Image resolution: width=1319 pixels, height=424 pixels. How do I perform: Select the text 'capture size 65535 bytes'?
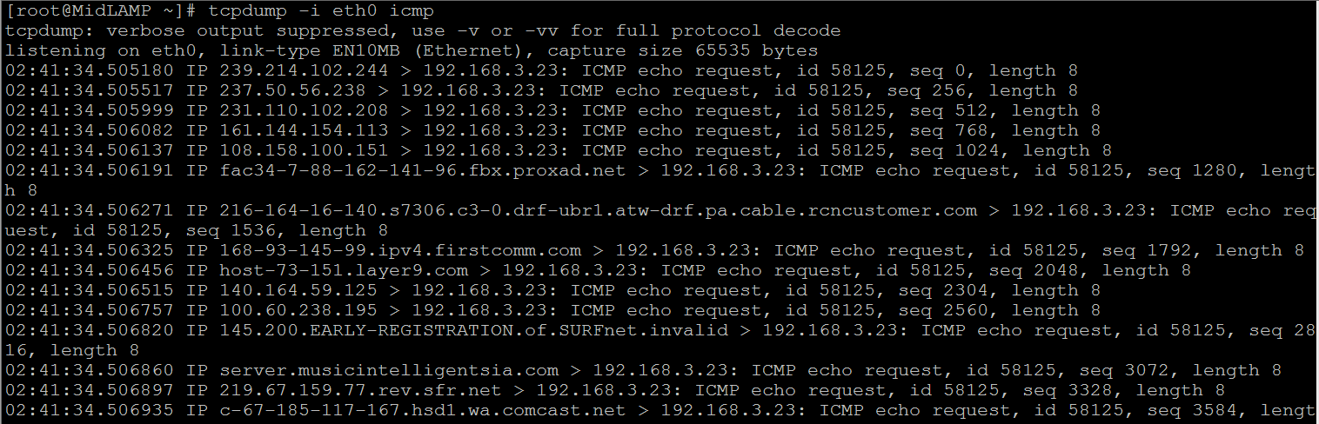pyautogui.click(x=683, y=50)
